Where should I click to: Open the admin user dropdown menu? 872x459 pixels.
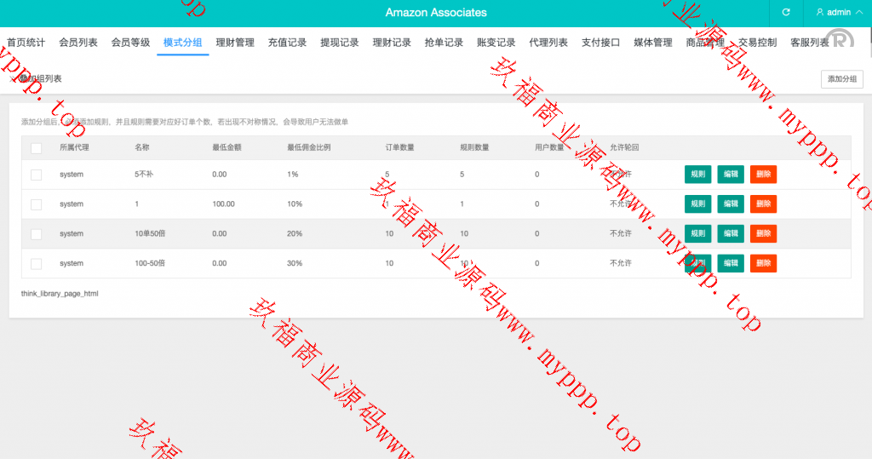[x=839, y=13]
